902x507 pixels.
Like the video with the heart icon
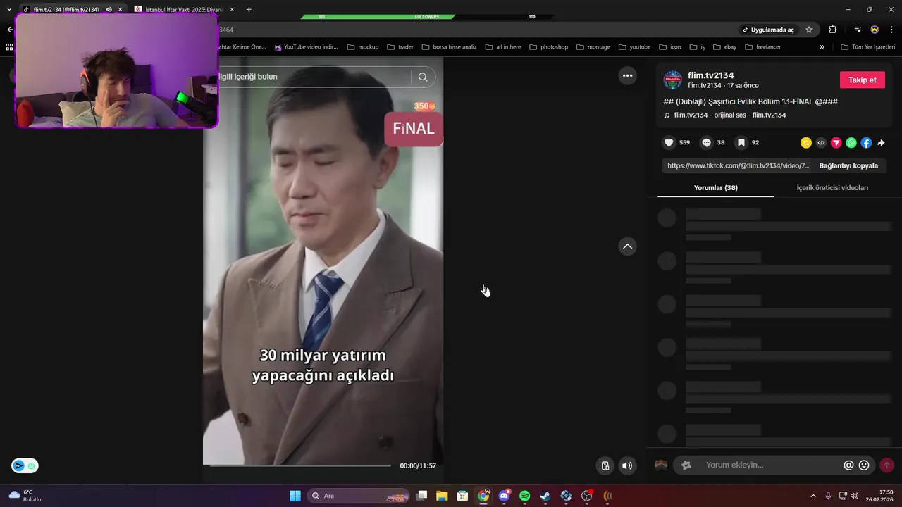(x=669, y=142)
